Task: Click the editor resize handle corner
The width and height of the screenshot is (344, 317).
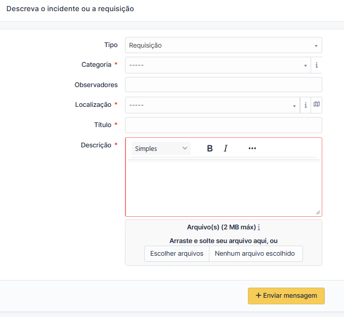Action: coord(318,213)
